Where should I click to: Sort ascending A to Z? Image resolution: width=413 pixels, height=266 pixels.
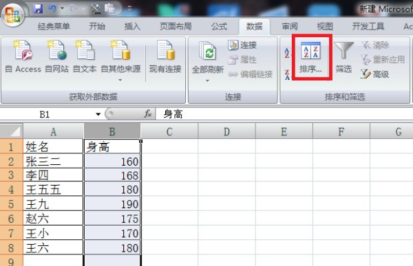coord(287,53)
